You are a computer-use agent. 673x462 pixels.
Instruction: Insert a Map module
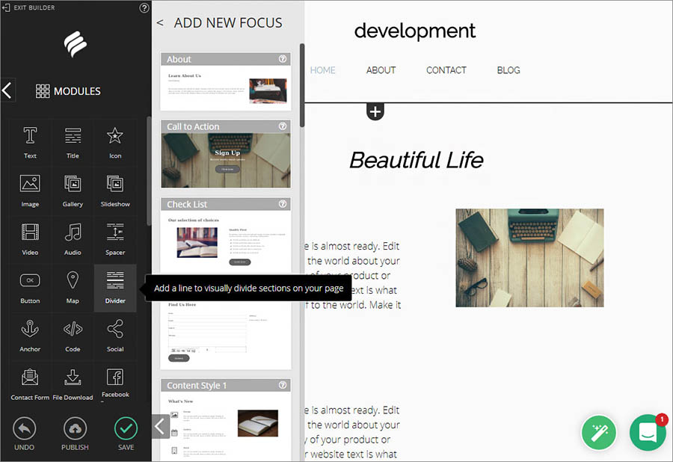click(73, 289)
